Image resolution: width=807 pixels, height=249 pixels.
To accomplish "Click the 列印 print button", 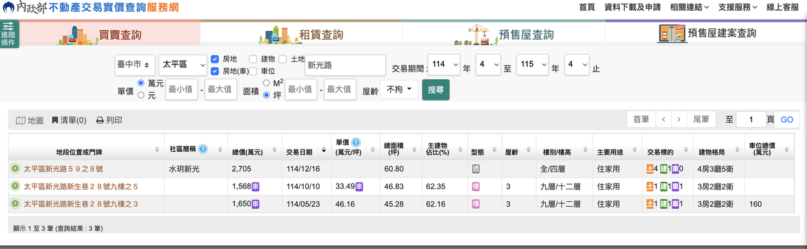I will pyautogui.click(x=109, y=120).
